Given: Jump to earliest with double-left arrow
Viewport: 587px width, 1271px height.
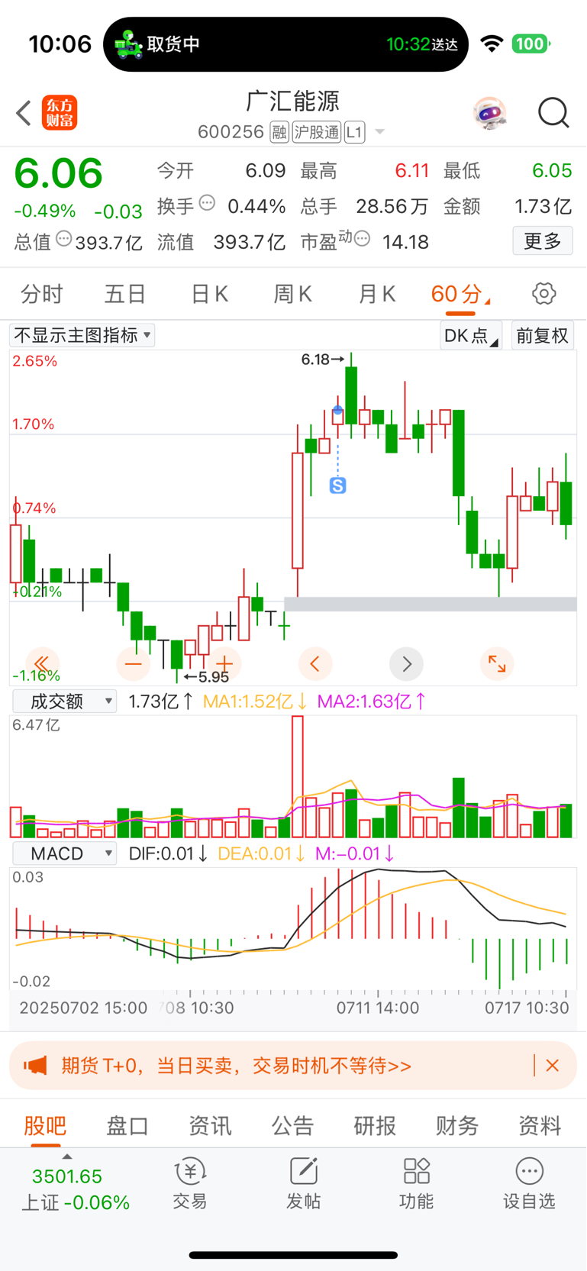Looking at the screenshot, I should pyautogui.click(x=42, y=663).
